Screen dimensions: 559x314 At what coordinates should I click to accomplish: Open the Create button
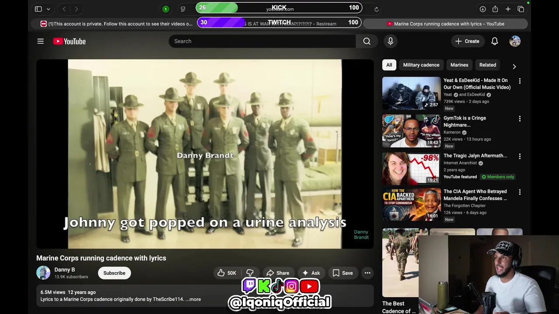coord(467,41)
